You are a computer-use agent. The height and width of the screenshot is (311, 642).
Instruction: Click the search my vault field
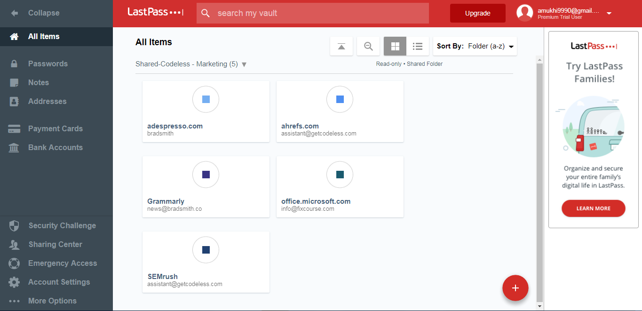[x=313, y=13]
